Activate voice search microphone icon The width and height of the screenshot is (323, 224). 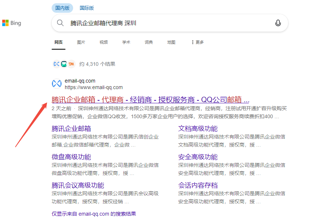(278, 23)
